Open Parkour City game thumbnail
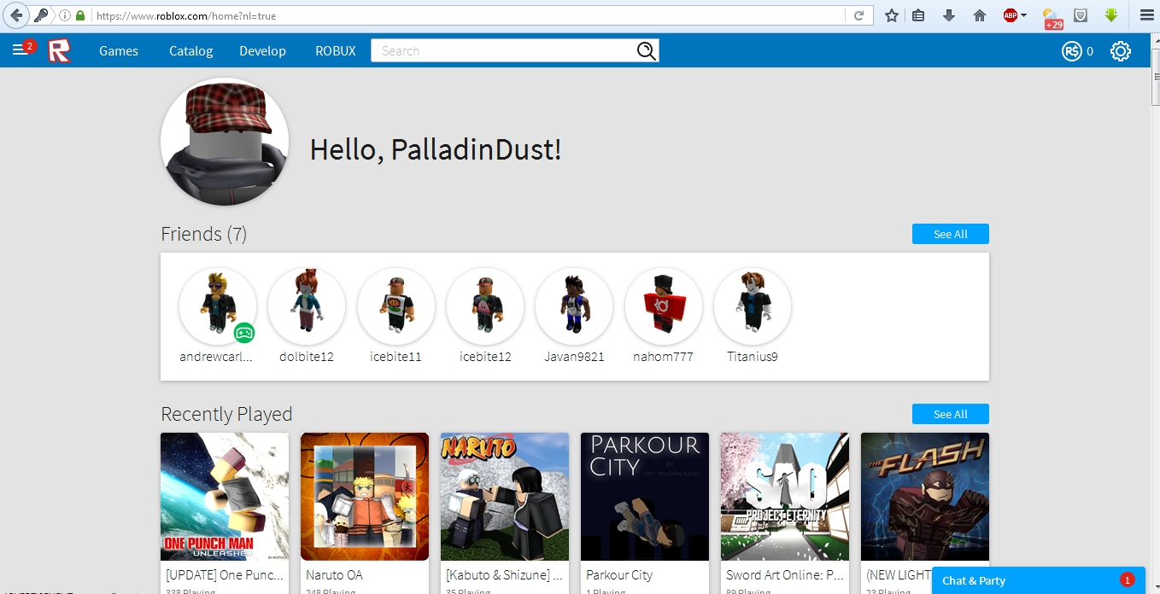Viewport: 1160px width, 594px height. 645,497
